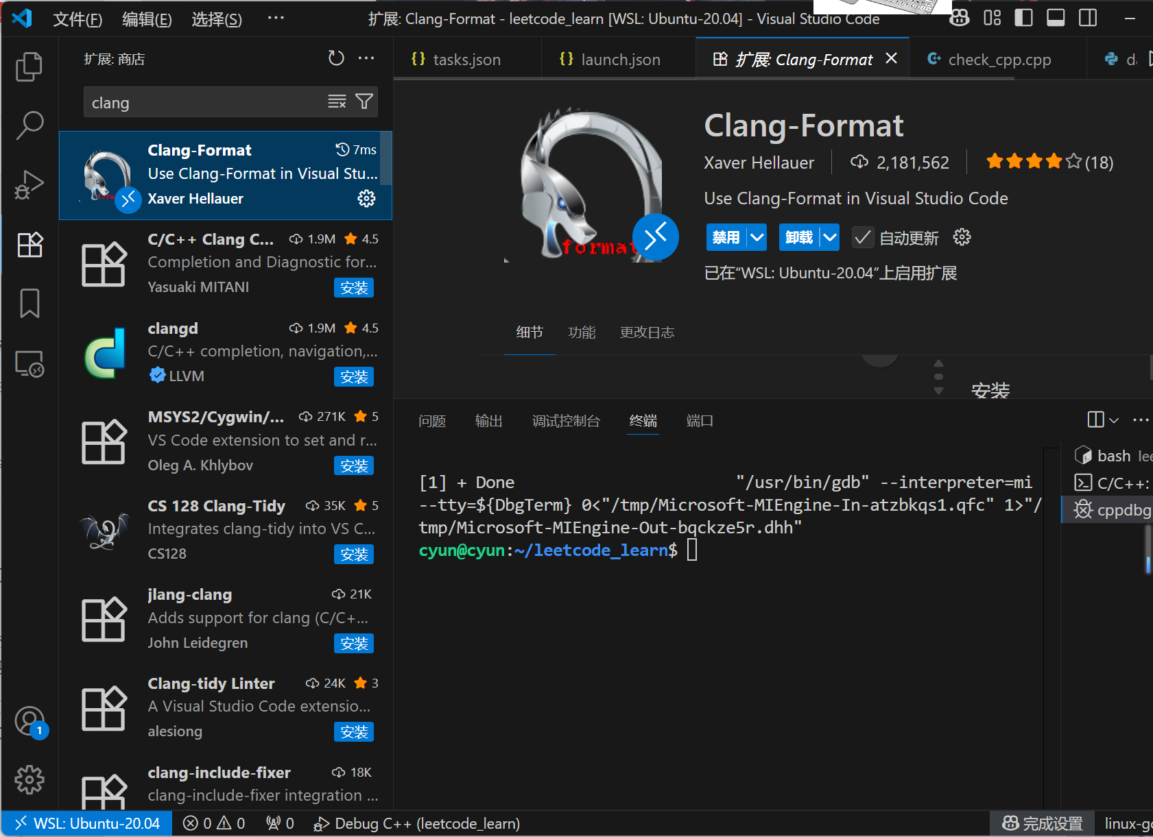Open the Extensions view icon
1153x837 pixels.
pyautogui.click(x=29, y=244)
